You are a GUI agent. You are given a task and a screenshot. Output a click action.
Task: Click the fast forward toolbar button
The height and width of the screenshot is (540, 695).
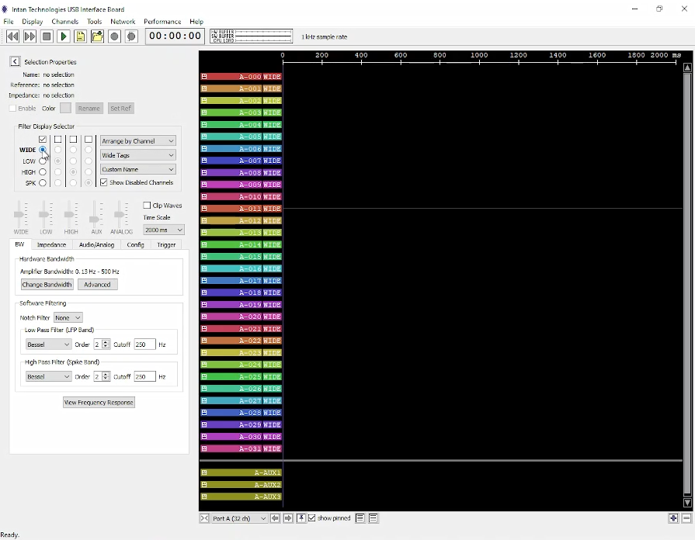coord(30,36)
